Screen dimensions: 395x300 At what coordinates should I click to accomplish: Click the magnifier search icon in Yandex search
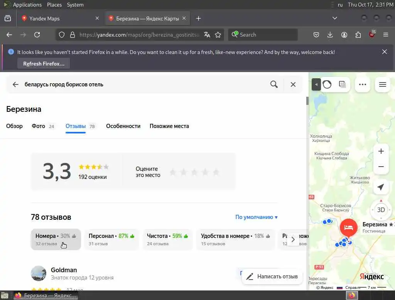[274, 84]
